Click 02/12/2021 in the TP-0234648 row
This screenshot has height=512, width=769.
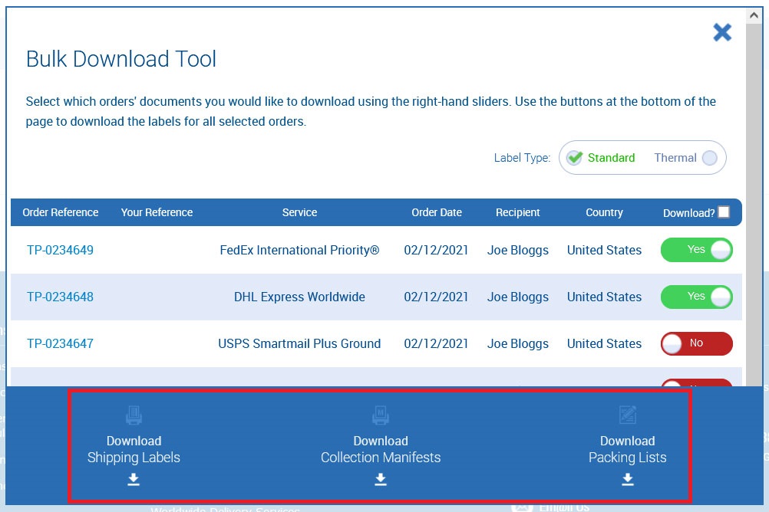[436, 297]
